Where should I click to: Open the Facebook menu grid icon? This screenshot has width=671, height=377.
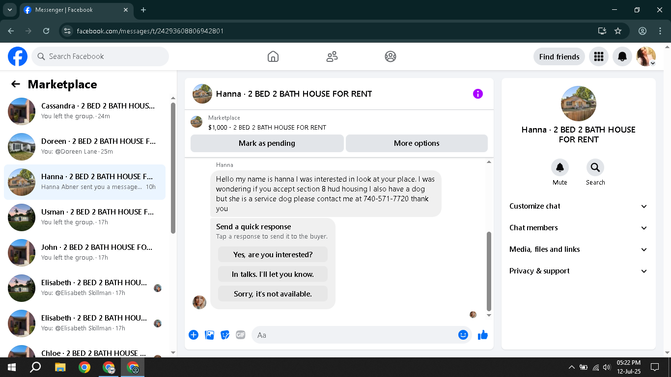pos(598,56)
